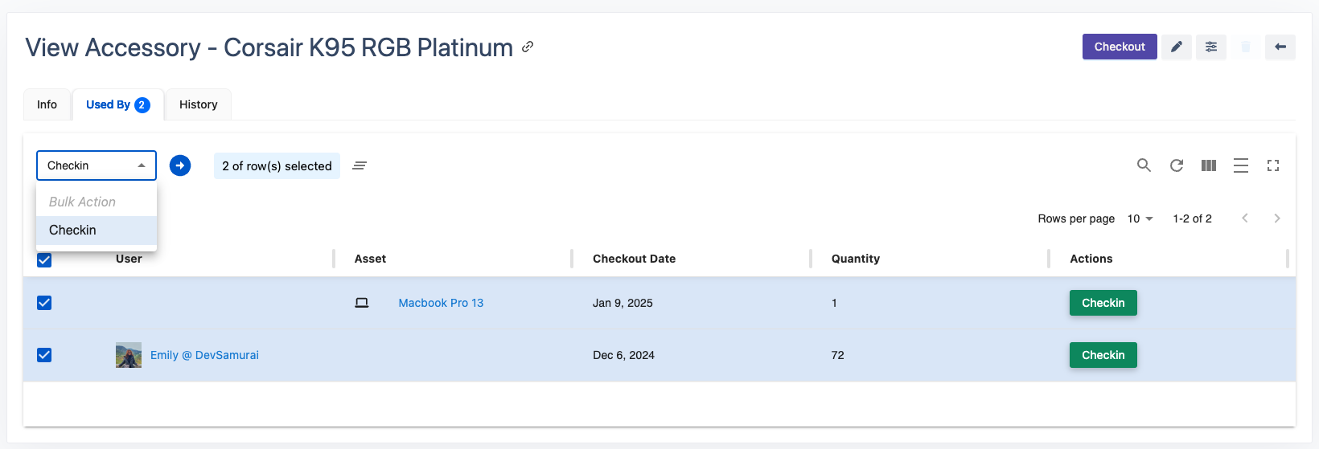Click the purple Checkout button
1319x449 pixels.
[1119, 47]
